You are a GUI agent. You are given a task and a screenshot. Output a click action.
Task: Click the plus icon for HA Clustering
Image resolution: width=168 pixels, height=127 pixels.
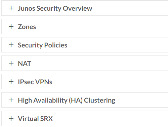tap(11, 100)
